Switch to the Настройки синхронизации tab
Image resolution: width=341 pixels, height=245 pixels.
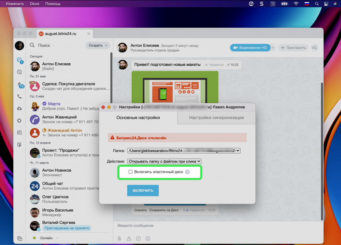216,117
